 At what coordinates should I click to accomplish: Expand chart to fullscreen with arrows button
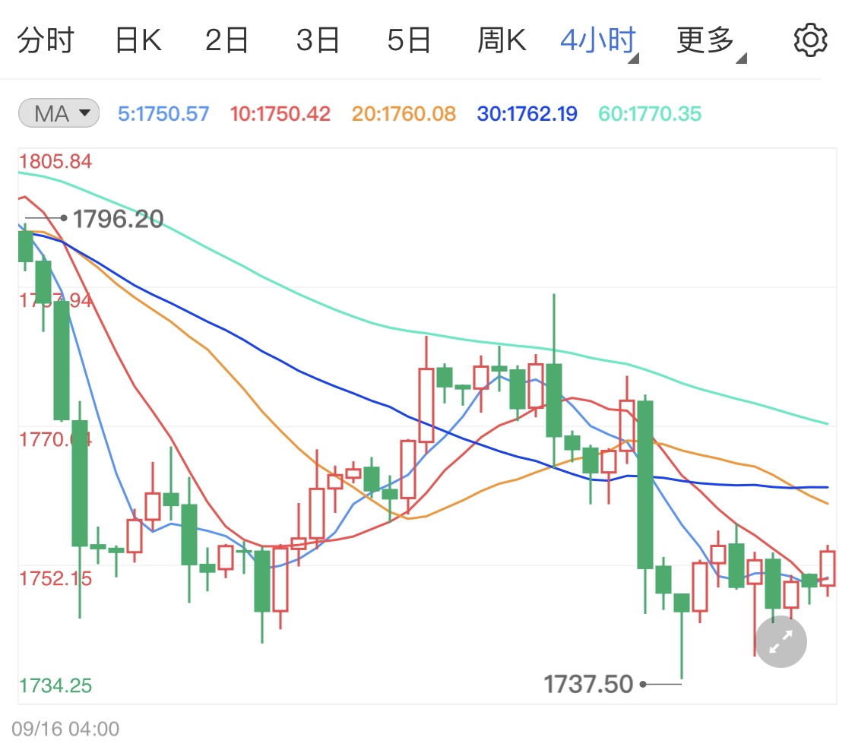(781, 641)
